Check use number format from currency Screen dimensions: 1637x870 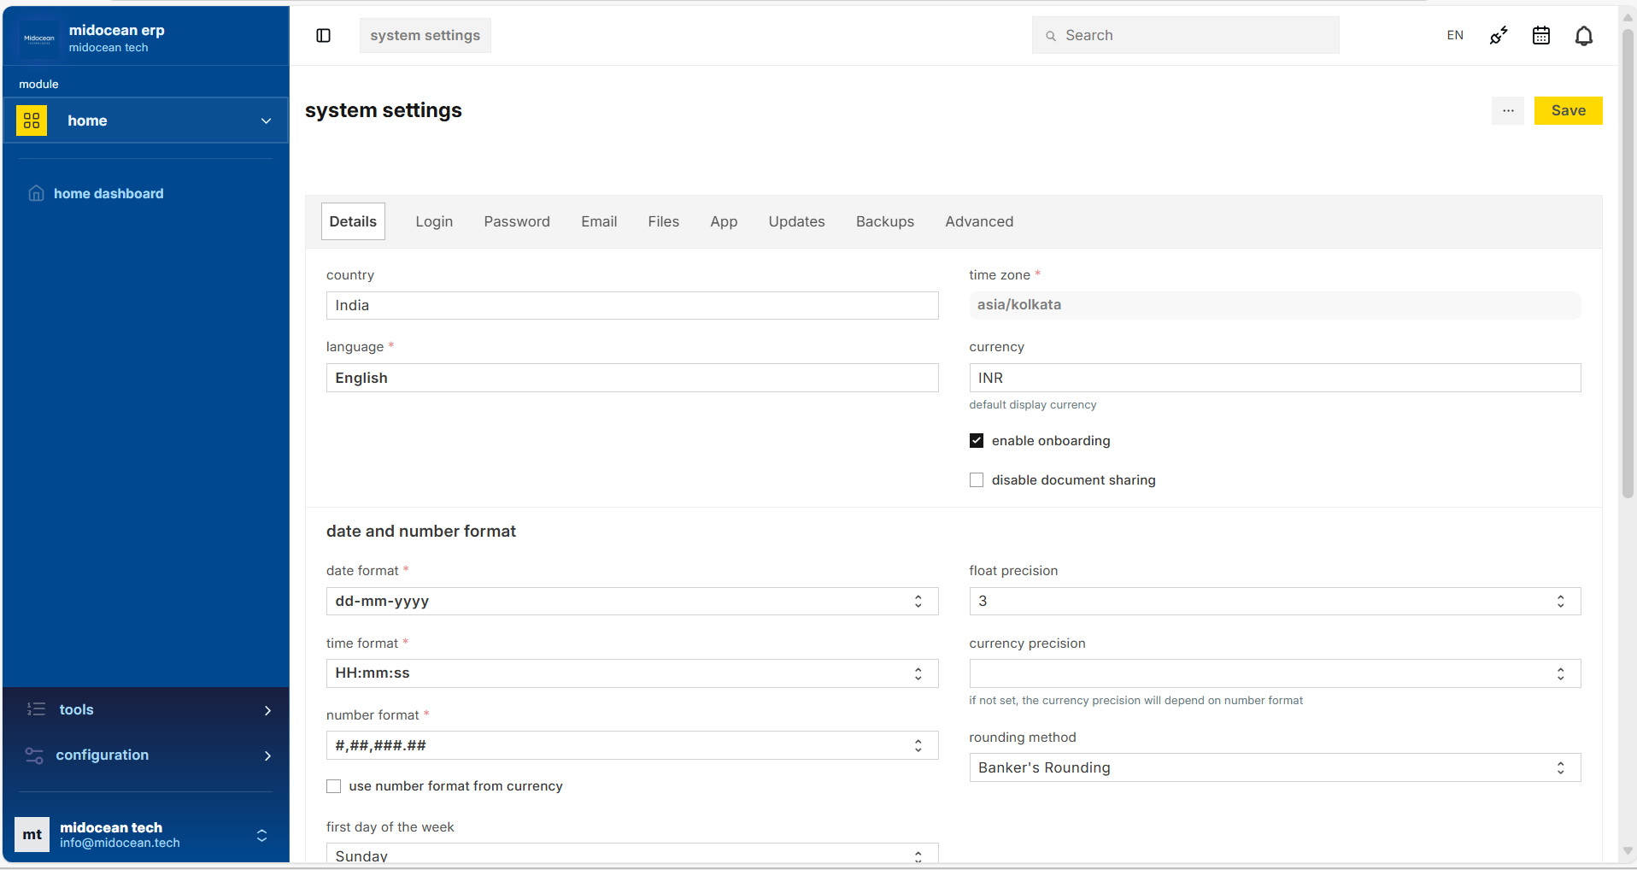(333, 785)
